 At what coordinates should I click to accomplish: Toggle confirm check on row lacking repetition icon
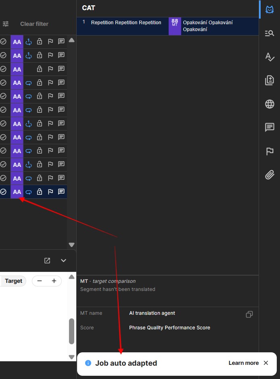point(3,69)
